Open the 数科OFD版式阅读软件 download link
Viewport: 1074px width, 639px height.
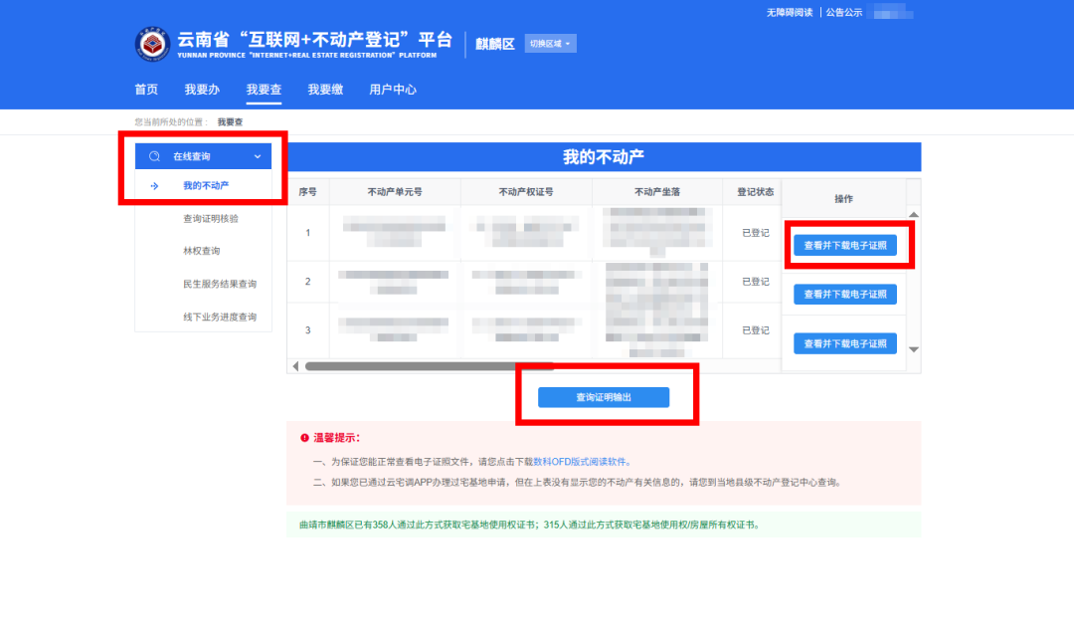coord(580,462)
